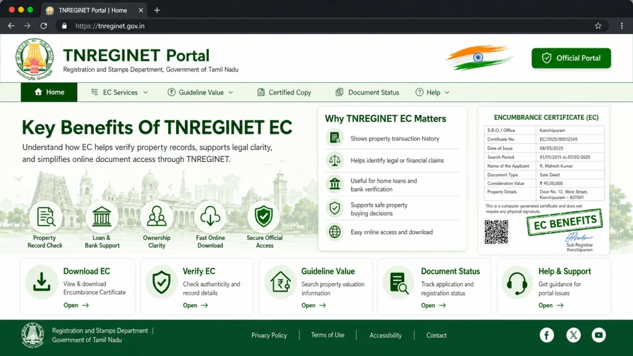
Task: Click the Download EC arrow icon
Action: pos(41,282)
